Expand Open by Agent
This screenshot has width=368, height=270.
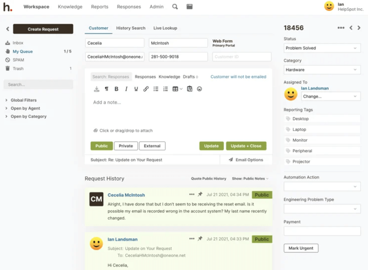point(23,108)
